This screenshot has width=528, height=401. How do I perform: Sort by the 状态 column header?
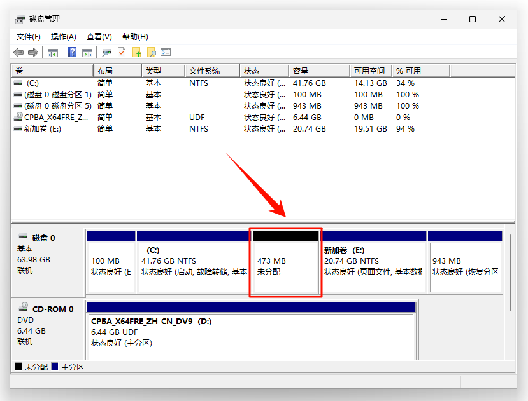pos(264,71)
